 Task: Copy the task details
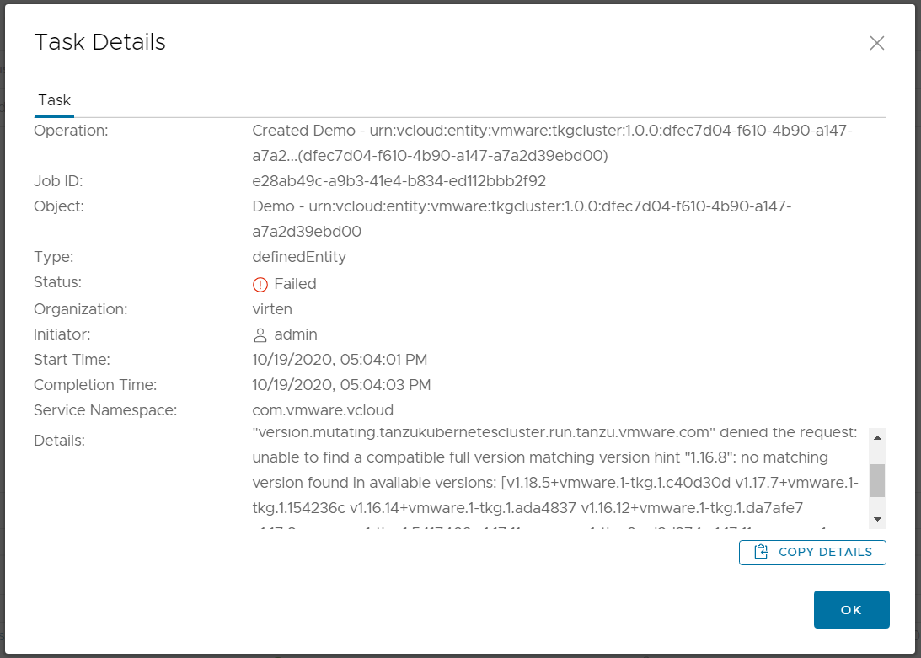(812, 552)
